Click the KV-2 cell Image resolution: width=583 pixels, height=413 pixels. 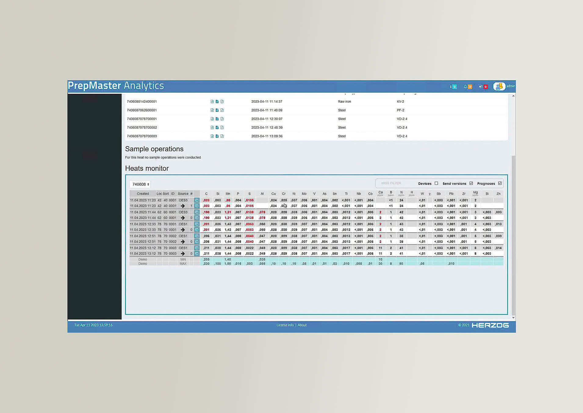(x=400, y=102)
